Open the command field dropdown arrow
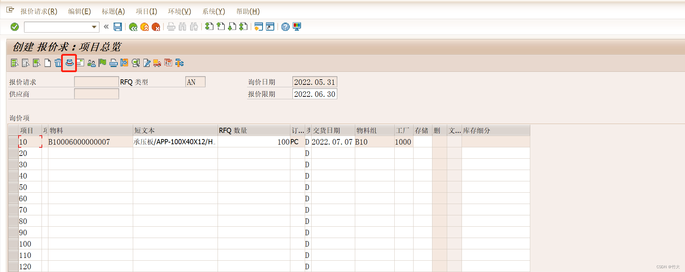Screen dimensions: 685x272 coord(94,27)
